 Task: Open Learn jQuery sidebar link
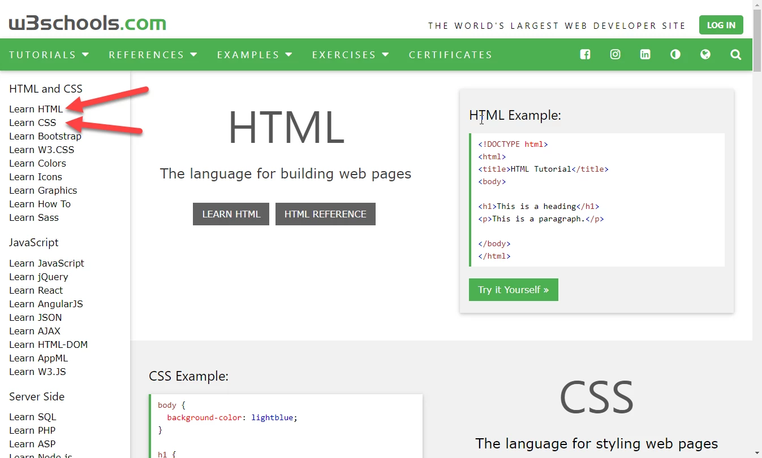tap(38, 277)
